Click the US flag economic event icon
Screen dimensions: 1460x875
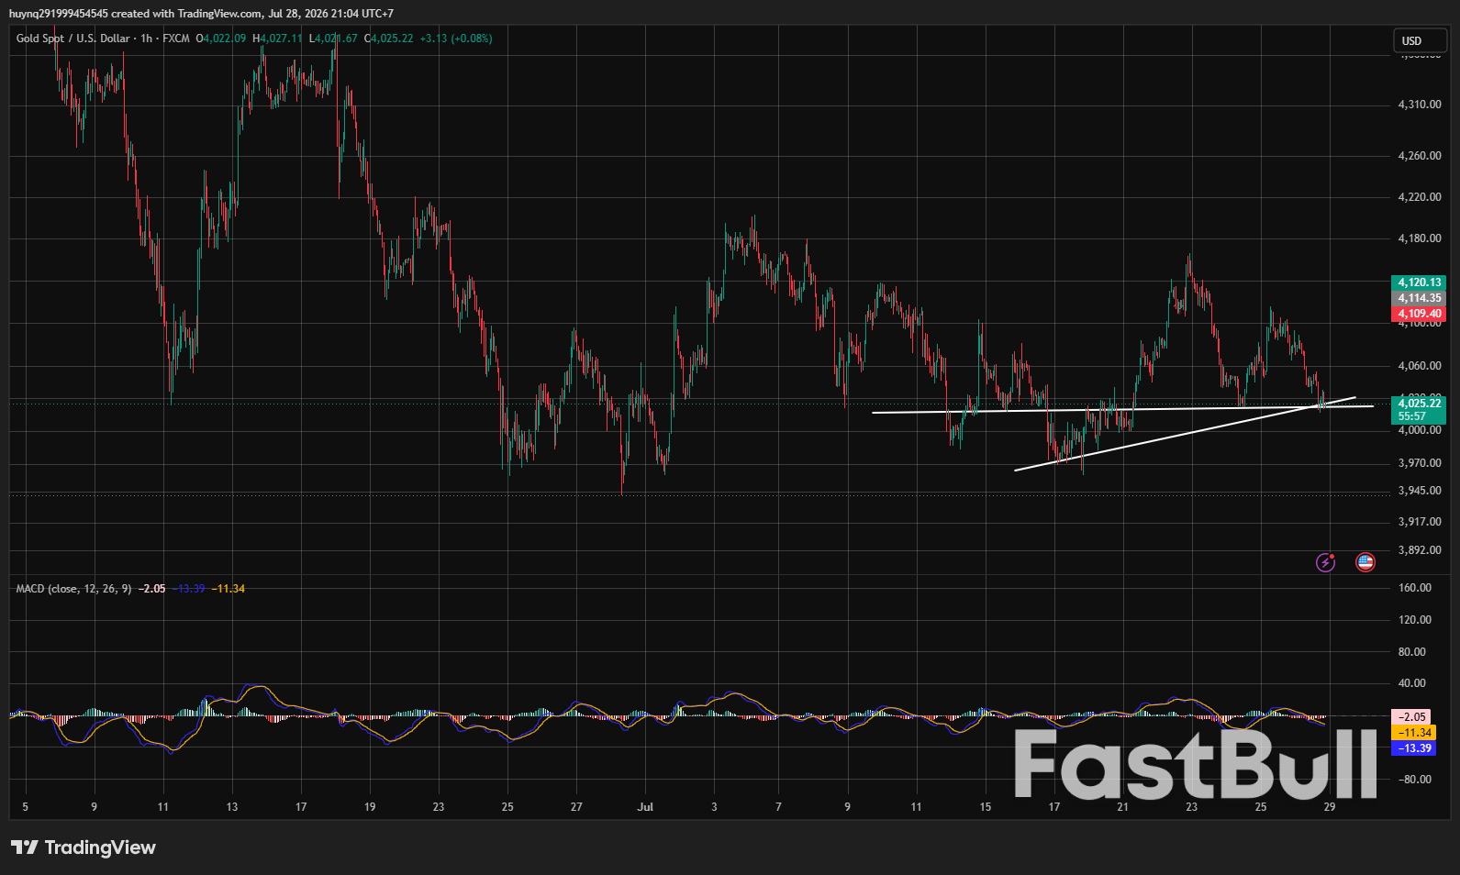coord(1365,562)
